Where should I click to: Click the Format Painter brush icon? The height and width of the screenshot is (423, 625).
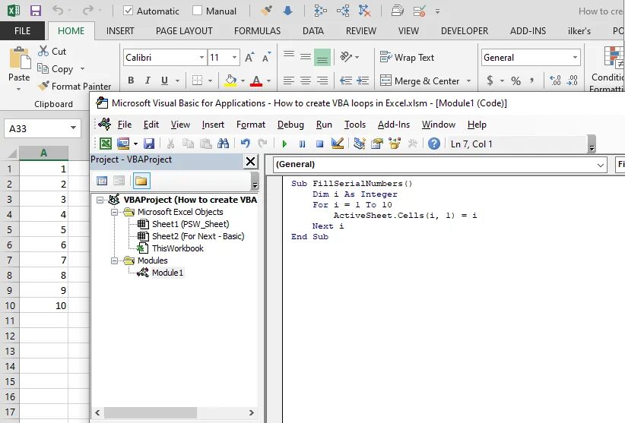coord(43,86)
